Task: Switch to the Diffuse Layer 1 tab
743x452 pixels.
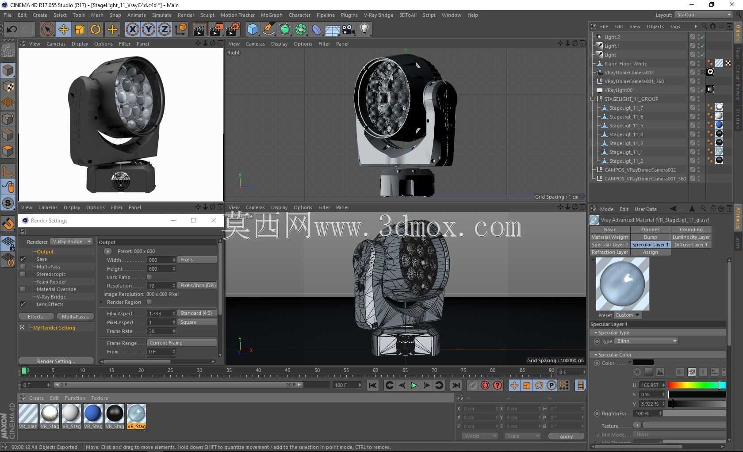Action: pyautogui.click(x=691, y=245)
